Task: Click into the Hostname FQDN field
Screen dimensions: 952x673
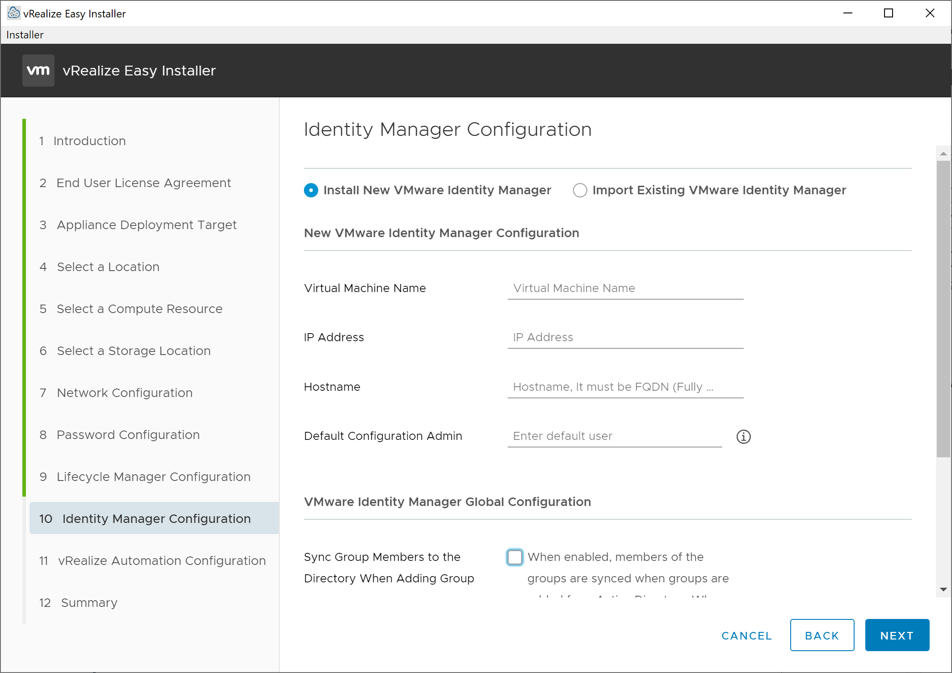Action: (625, 387)
